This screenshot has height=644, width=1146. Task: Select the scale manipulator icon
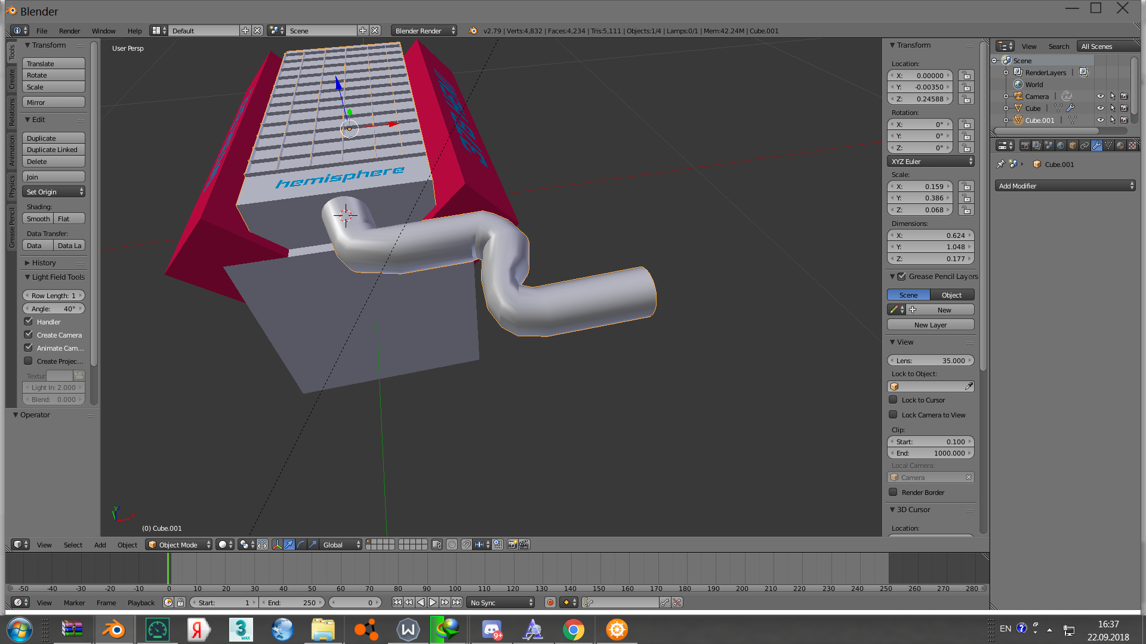tap(313, 544)
